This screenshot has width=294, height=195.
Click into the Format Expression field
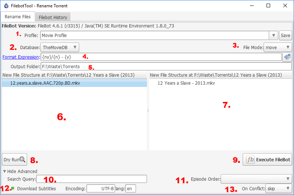point(161,57)
